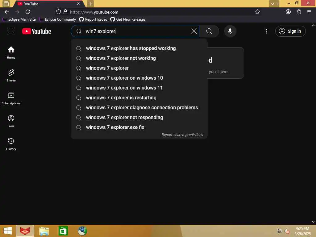The width and height of the screenshot is (316, 237).
Task: Go back with browser back arrow
Action: 7,12
